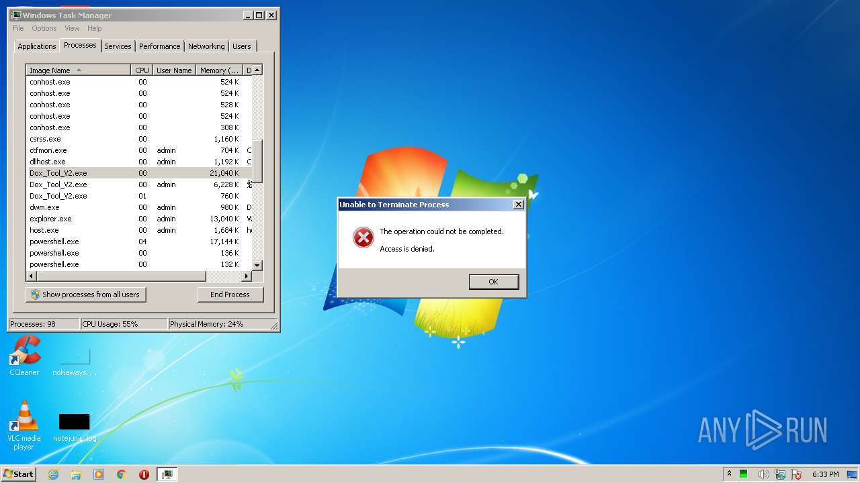Select Dox_Tool_V2.exe row using 6,228 K
Screen dimensions: 860x483
click(x=139, y=184)
